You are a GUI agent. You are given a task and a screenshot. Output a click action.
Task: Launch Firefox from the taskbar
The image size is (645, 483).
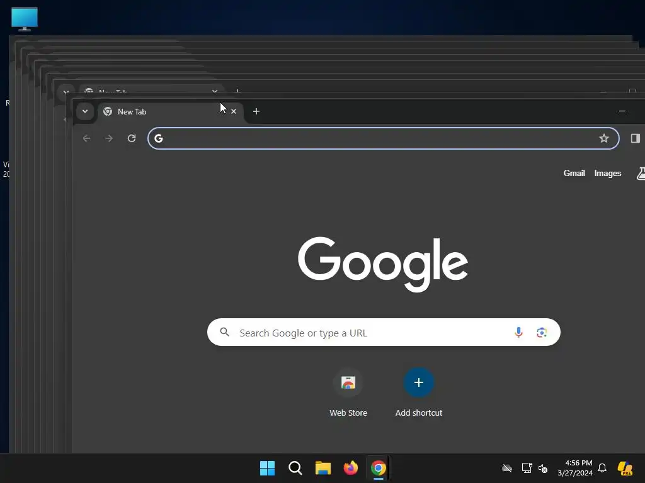point(350,468)
